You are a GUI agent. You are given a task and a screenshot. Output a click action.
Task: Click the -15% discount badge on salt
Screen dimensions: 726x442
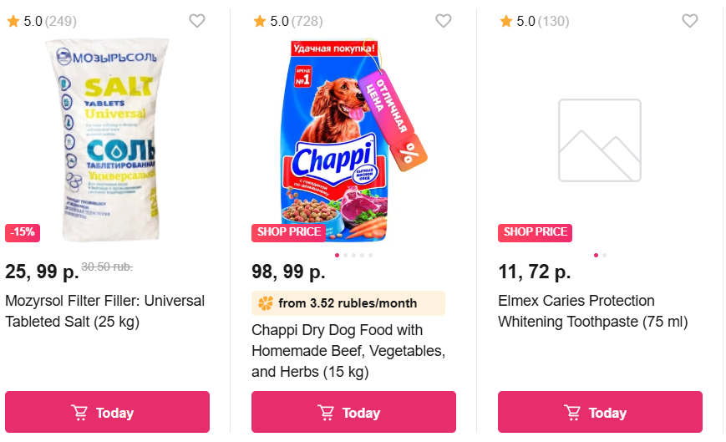point(23,232)
